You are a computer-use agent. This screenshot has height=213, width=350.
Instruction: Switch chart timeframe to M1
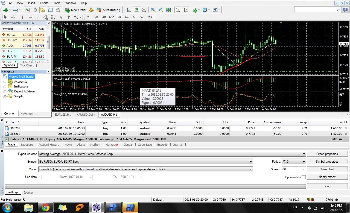point(89,17)
